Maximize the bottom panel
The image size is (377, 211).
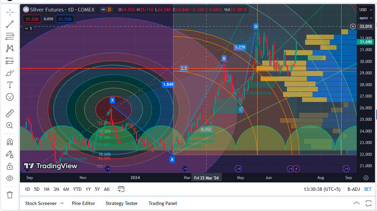coord(368,203)
